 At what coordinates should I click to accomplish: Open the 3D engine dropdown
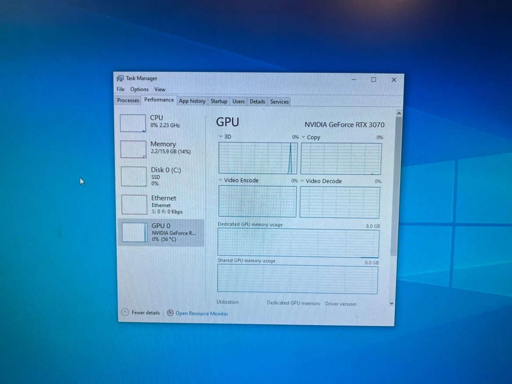pos(220,136)
